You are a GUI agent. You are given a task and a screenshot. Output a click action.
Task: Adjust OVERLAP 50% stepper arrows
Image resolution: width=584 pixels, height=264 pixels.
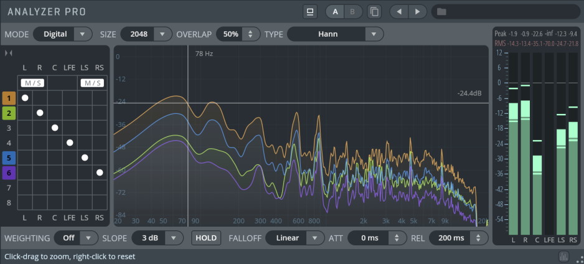click(250, 34)
